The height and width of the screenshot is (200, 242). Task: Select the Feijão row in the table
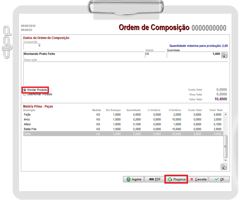[91, 115]
